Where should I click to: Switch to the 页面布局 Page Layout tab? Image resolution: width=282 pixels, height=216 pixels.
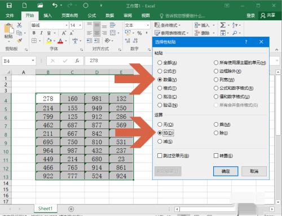(x=69, y=15)
